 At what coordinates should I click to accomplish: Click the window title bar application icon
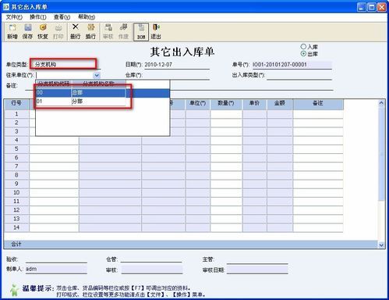(x=6, y=7)
